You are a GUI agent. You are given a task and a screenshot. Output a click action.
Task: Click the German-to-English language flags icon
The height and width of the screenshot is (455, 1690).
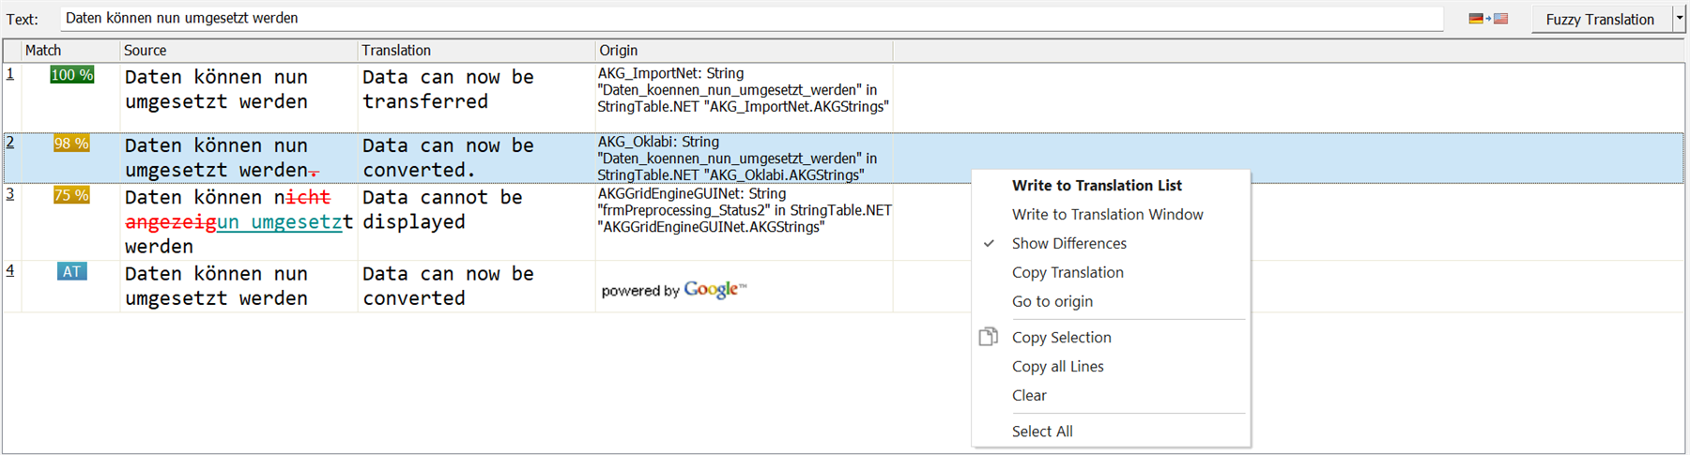[1488, 19]
